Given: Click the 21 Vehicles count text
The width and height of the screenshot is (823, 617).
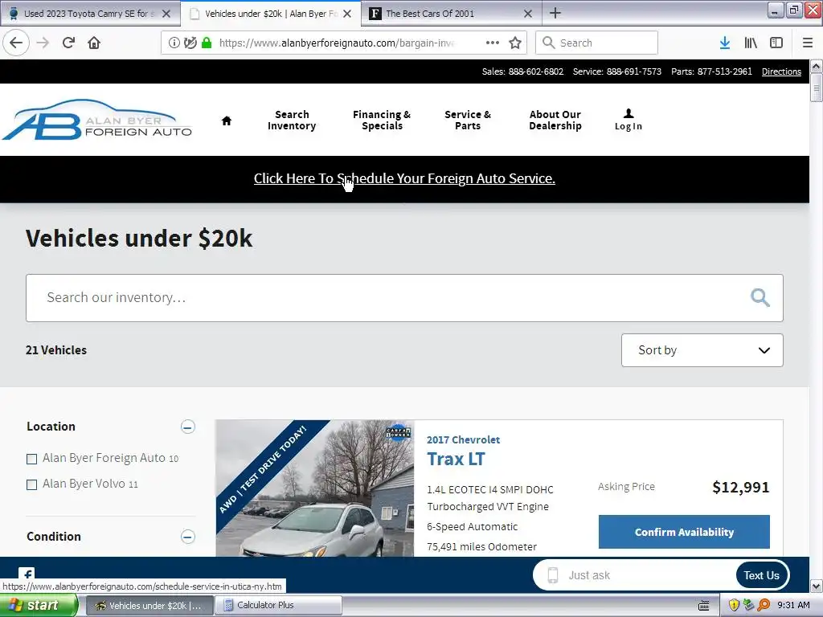Looking at the screenshot, I should tap(56, 350).
